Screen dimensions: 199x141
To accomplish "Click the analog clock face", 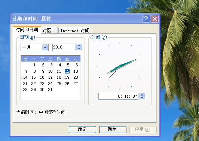I will (x=120, y=66).
